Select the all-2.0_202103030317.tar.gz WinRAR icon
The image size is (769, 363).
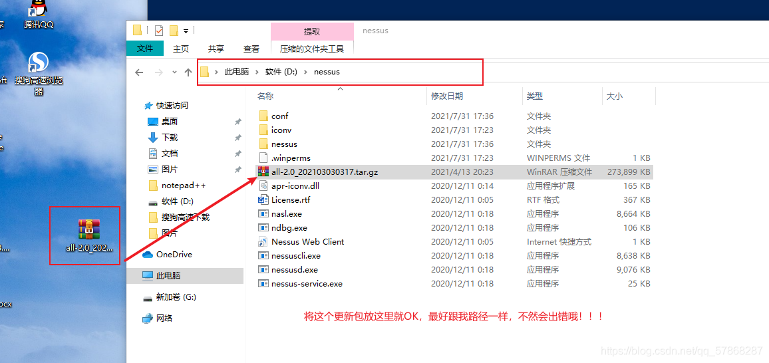click(x=263, y=172)
